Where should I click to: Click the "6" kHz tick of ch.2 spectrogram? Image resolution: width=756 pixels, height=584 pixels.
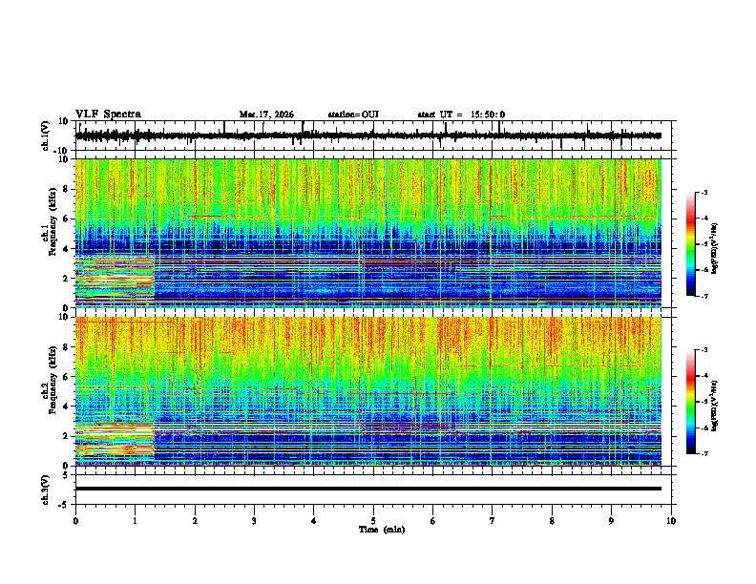pyautogui.click(x=66, y=377)
